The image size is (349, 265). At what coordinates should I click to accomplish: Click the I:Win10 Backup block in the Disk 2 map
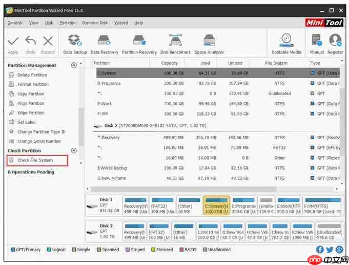click(208, 232)
